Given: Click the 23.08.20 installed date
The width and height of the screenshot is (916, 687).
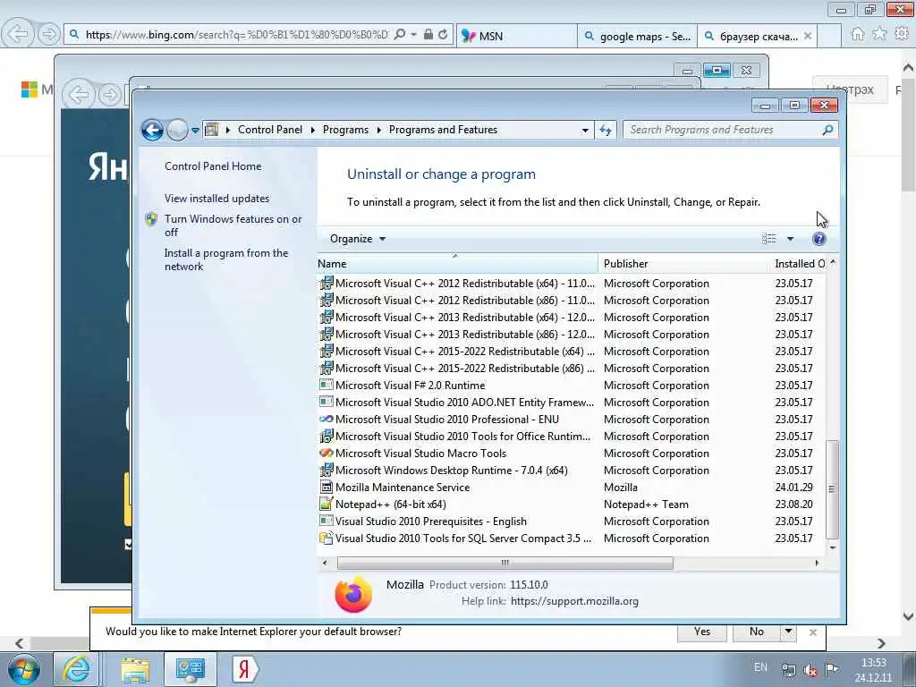Looking at the screenshot, I should [x=794, y=505].
